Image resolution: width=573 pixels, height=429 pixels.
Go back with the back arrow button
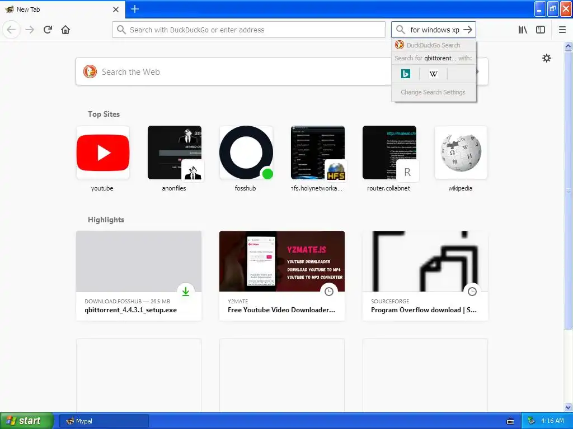(x=11, y=30)
